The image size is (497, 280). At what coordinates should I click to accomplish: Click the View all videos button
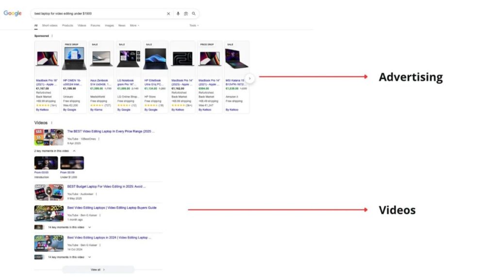pos(98,269)
